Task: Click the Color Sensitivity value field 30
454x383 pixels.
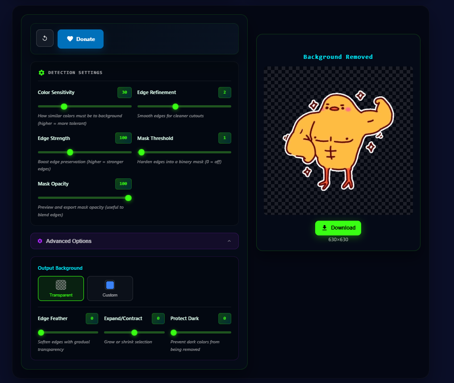Action: [125, 93]
